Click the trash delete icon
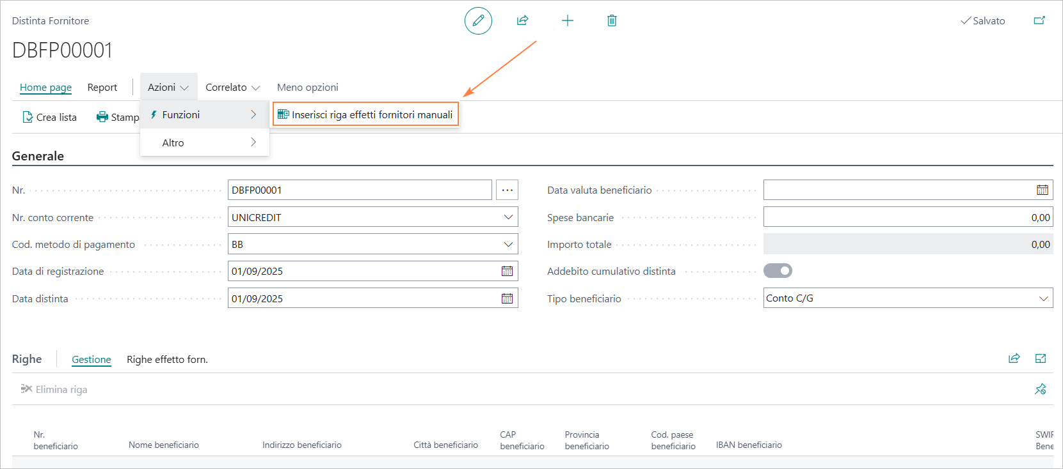The width and height of the screenshot is (1063, 469). click(612, 20)
